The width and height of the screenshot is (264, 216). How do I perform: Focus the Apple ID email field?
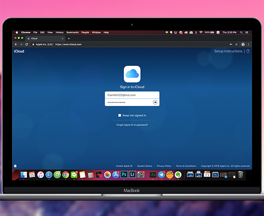click(132, 95)
